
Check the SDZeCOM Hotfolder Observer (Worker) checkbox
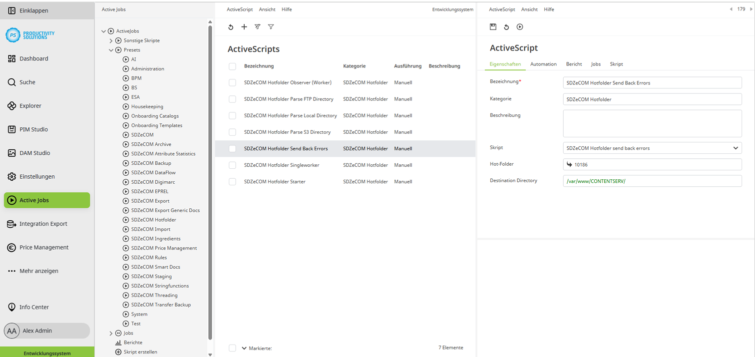tap(232, 82)
